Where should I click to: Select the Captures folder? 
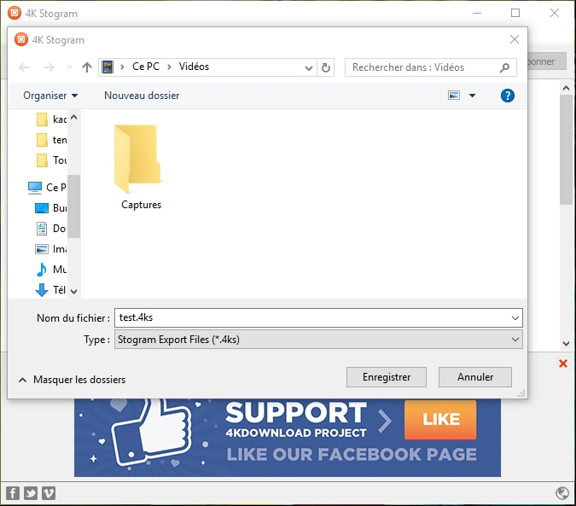tap(141, 167)
